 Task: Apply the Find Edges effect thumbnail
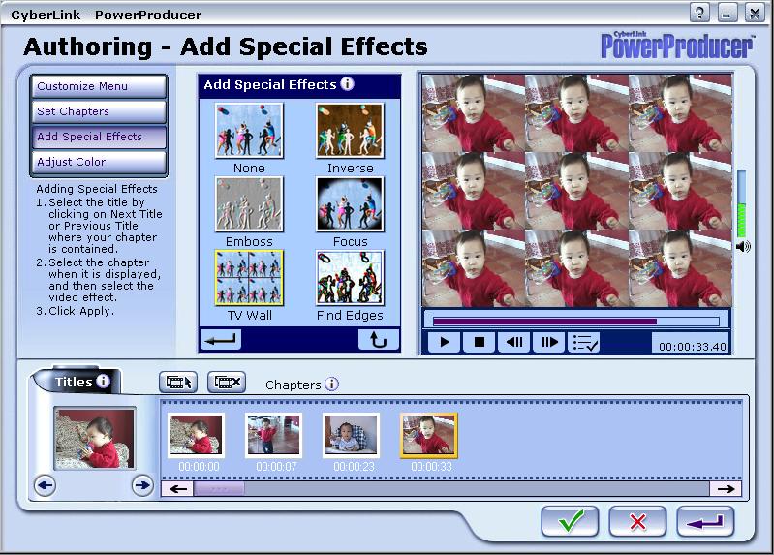[x=350, y=279]
